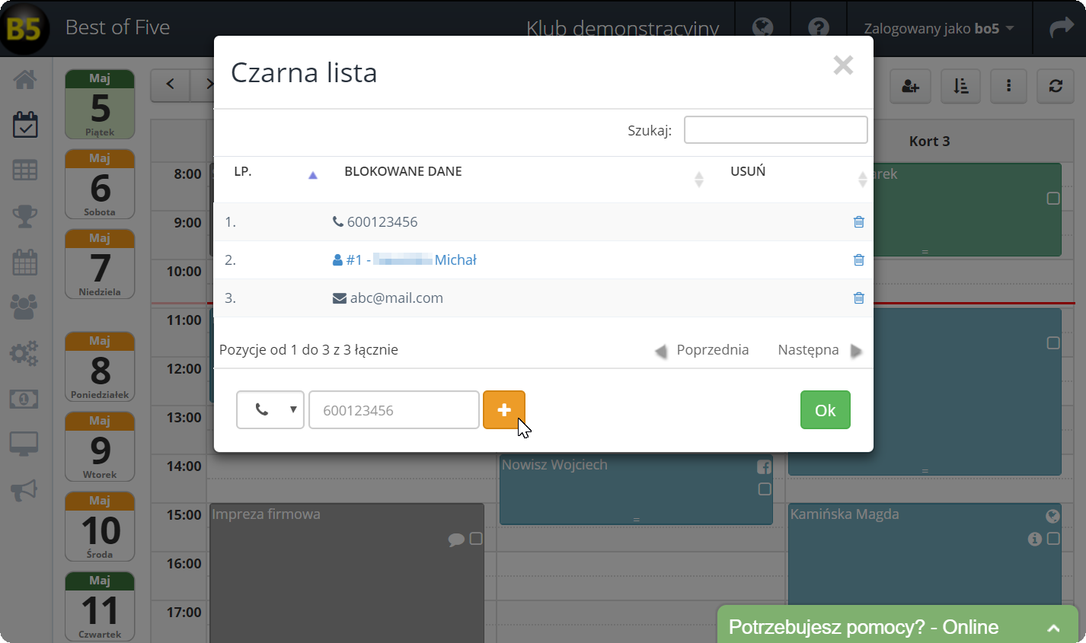Select May 7 Niedziela date tile
The width and height of the screenshot is (1086, 643).
pos(100,264)
